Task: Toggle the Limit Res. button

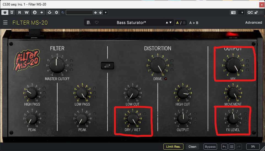Action: pos(173,147)
